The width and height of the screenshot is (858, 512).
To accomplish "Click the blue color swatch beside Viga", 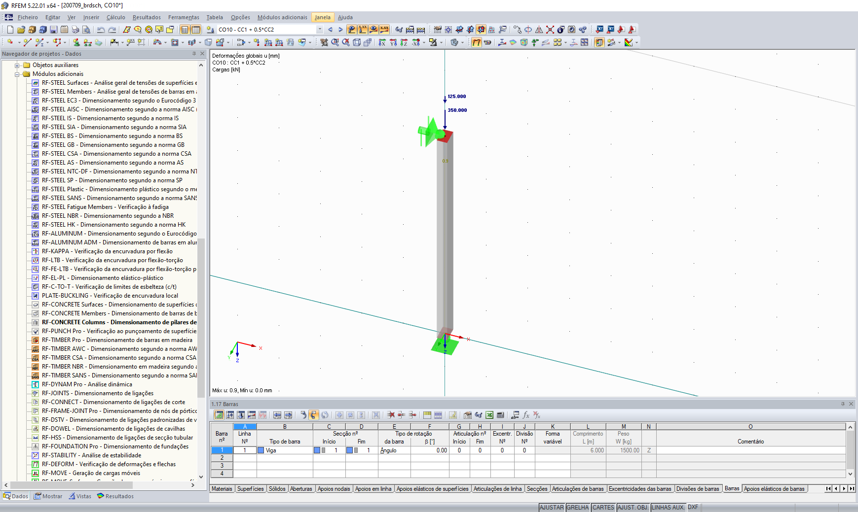I will click(261, 450).
